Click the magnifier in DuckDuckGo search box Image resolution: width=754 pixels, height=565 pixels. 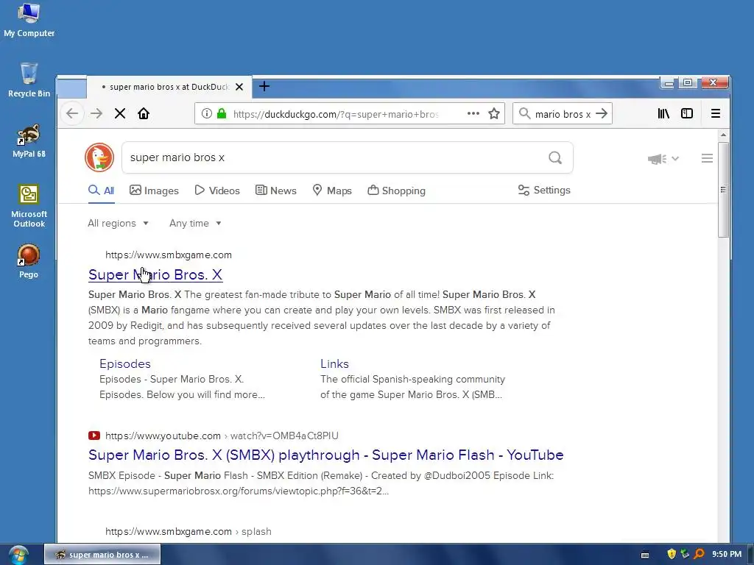pos(555,157)
